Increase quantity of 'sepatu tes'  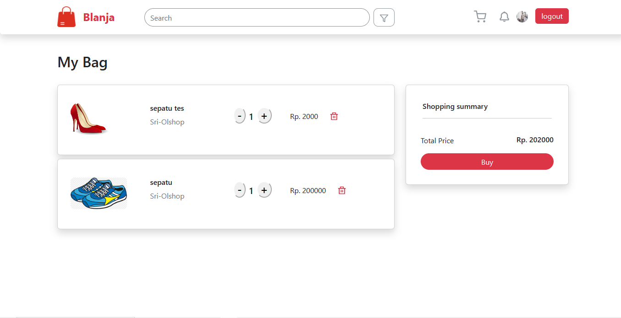pyautogui.click(x=264, y=116)
